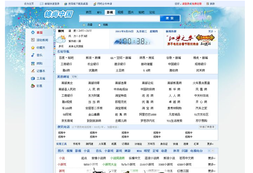Viewport: 253px width, 173px height.
Task: Switch to the 视频 search tab
Action: click(121, 12)
